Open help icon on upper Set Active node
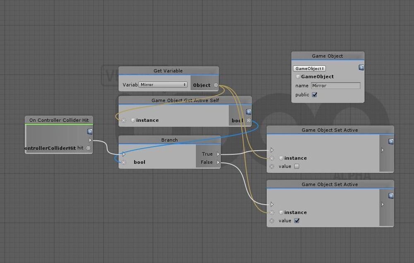This screenshot has height=263, width=414. [x=391, y=142]
